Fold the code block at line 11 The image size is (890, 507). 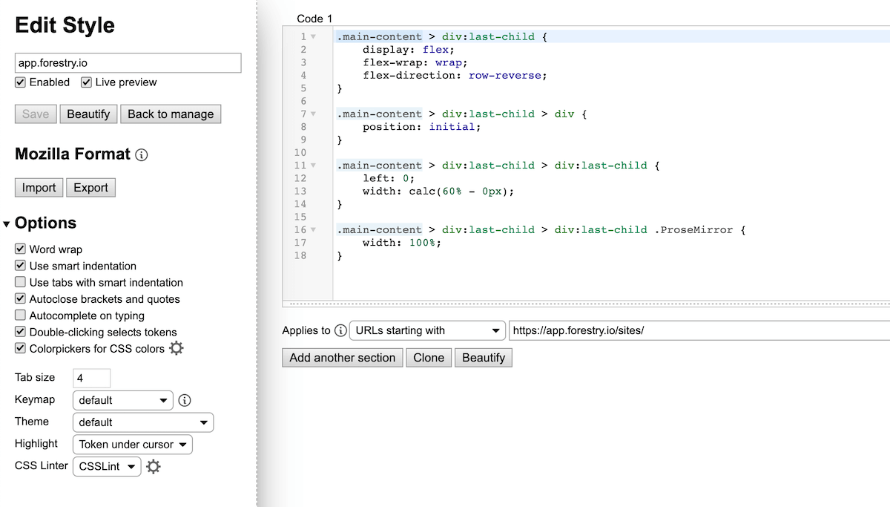313,166
